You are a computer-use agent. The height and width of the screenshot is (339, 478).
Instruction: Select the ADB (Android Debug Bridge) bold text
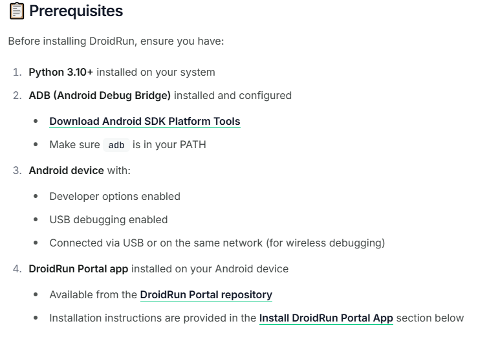100,95
